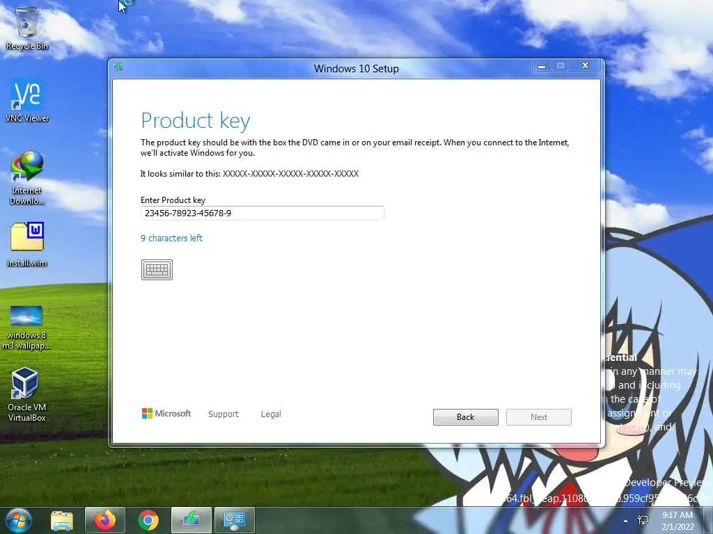The image size is (713, 534).
Task: Click the 'Product key' heading
Action: coord(196,121)
